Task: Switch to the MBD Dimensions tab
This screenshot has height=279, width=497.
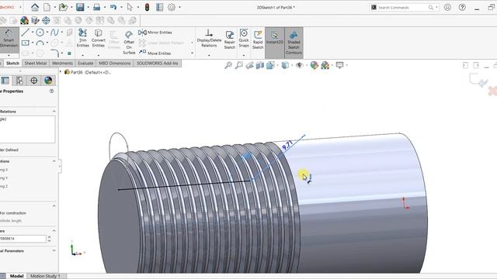Action: point(115,64)
